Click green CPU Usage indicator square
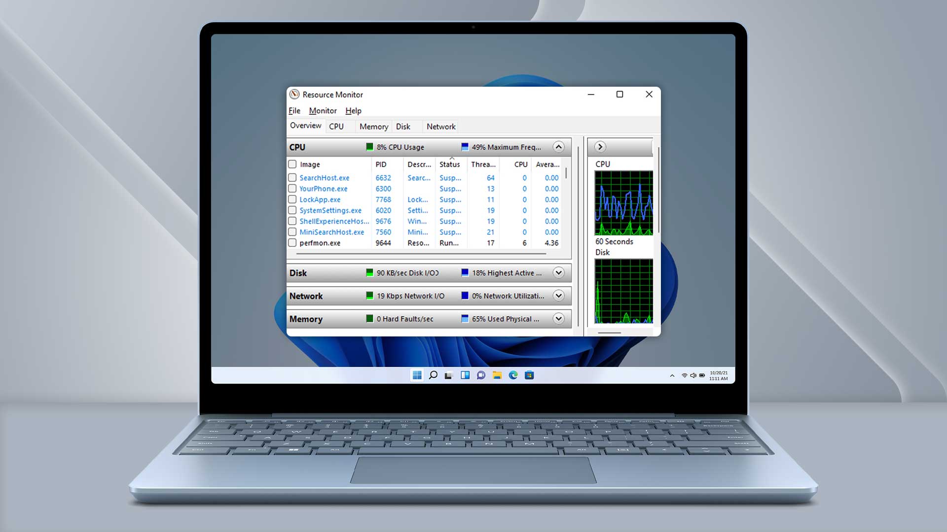The height and width of the screenshot is (532, 947). pos(369,147)
